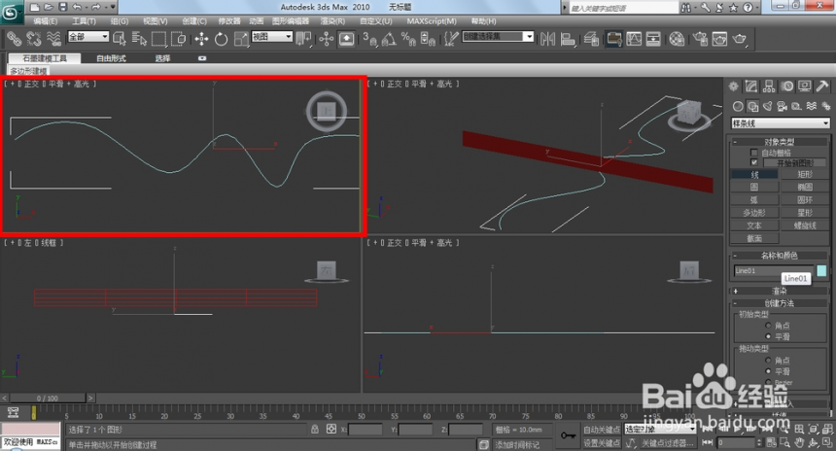Image resolution: width=836 pixels, height=451 pixels.
Task: Select the Move tool in toolbar
Action: click(x=201, y=39)
